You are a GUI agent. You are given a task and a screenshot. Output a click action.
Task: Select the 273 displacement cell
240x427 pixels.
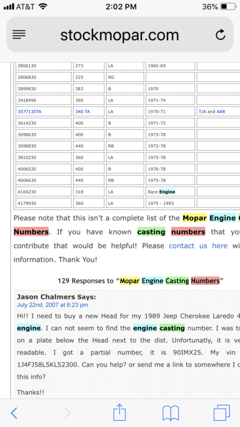88,66
